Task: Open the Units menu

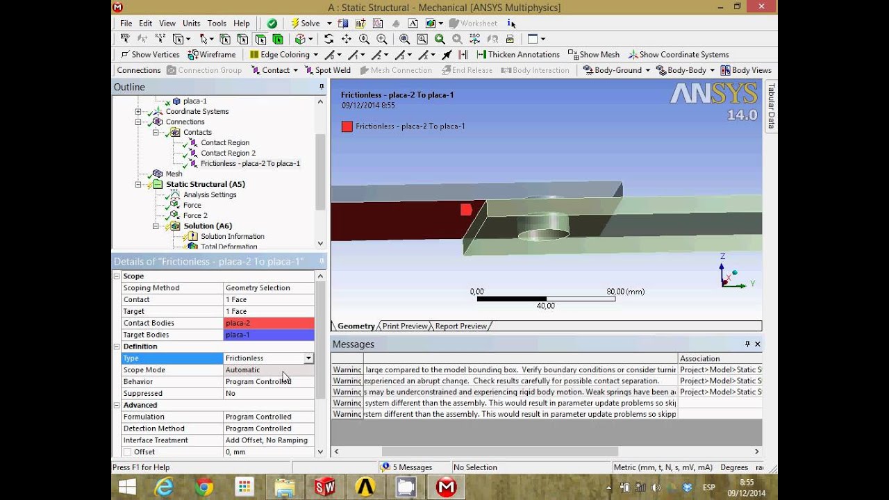Action: pos(191,23)
